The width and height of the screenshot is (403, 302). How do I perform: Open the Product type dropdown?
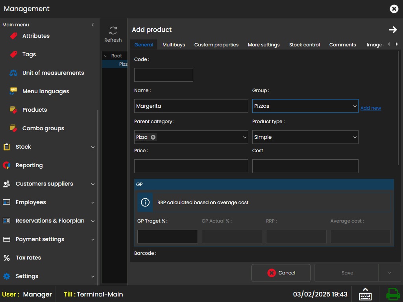coord(305,137)
